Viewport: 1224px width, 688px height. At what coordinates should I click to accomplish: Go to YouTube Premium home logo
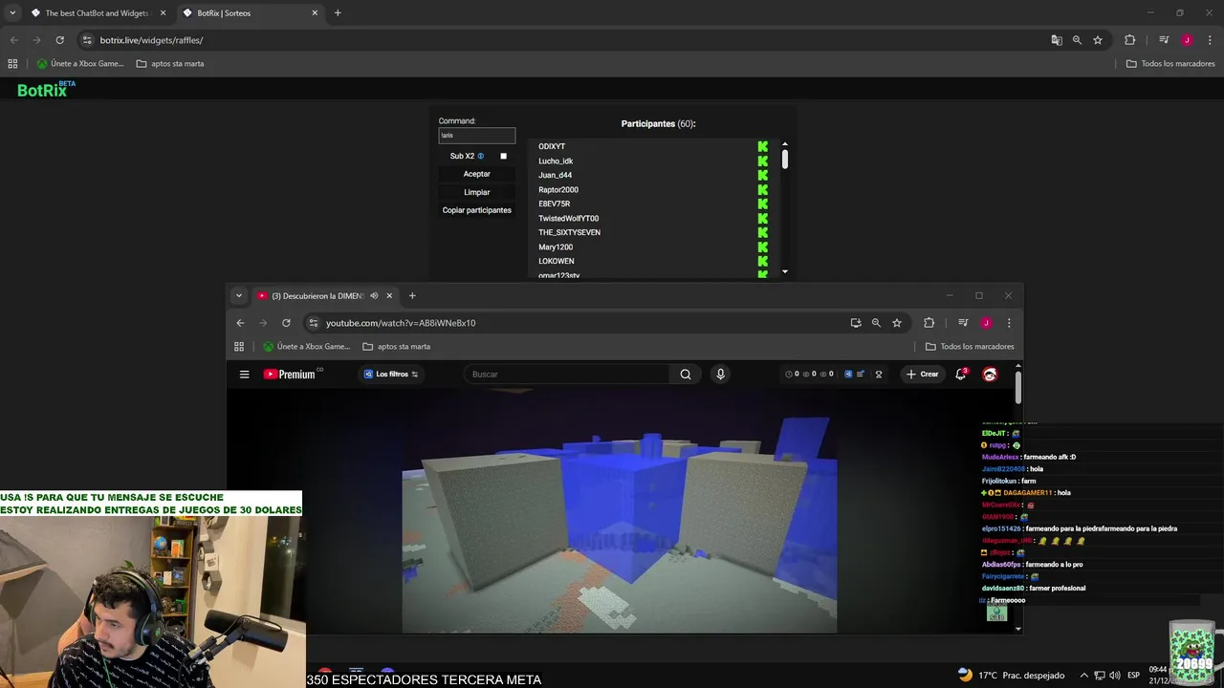point(290,375)
